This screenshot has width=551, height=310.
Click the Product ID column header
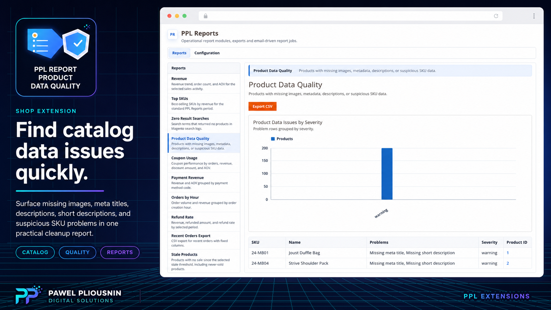pyautogui.click(x=517, y=242)
